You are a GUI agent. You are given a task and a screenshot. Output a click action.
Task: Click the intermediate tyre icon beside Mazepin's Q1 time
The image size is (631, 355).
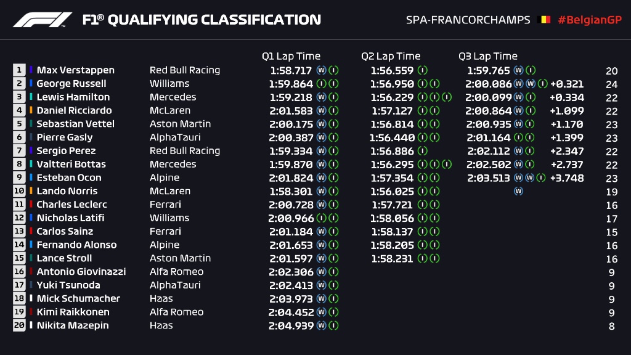(x=333, y=326)
